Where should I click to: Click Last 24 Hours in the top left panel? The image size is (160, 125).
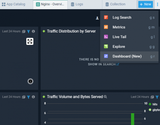(11, 31)
